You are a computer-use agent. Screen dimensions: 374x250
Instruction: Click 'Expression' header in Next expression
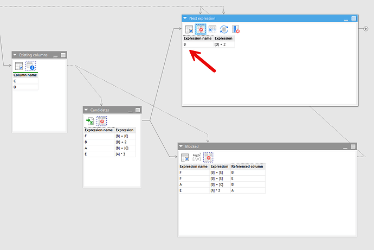224,38
